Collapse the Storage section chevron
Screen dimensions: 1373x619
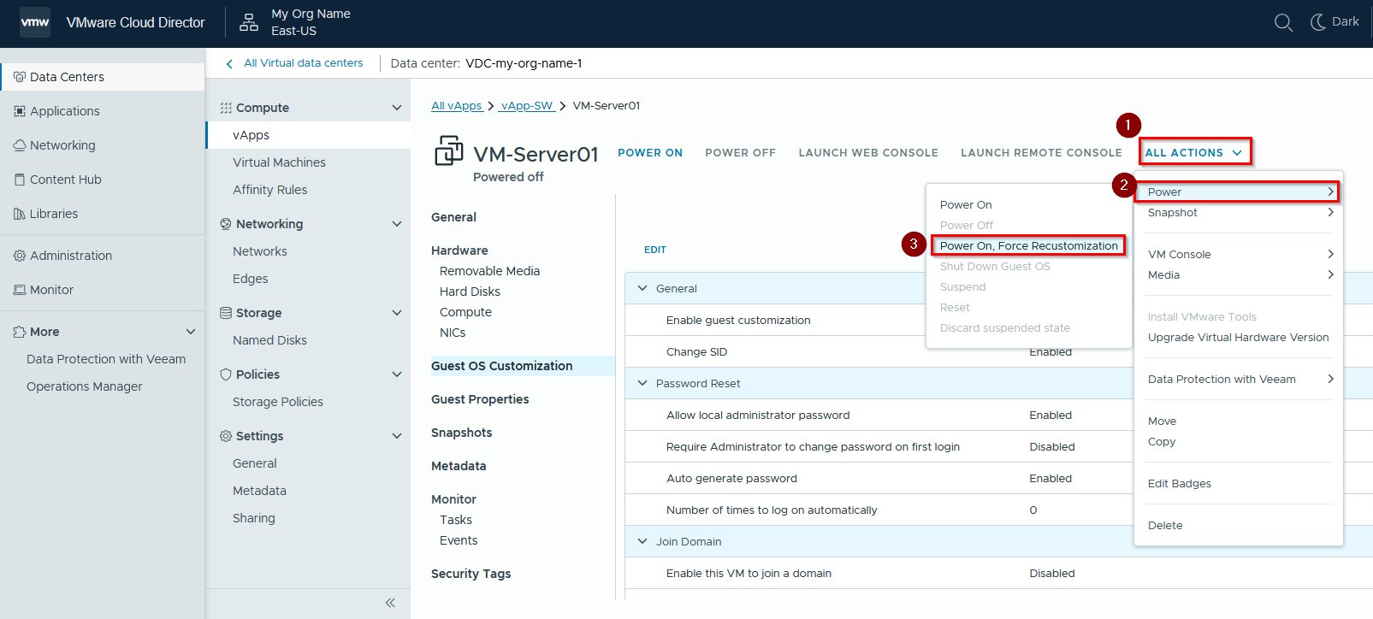point(397,313)
